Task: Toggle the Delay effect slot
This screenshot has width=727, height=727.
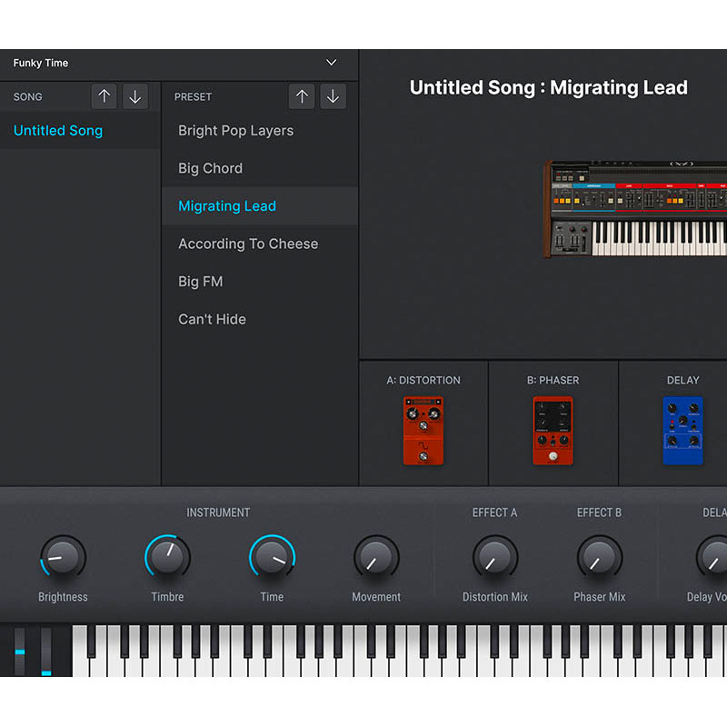Action: point(682,380)
